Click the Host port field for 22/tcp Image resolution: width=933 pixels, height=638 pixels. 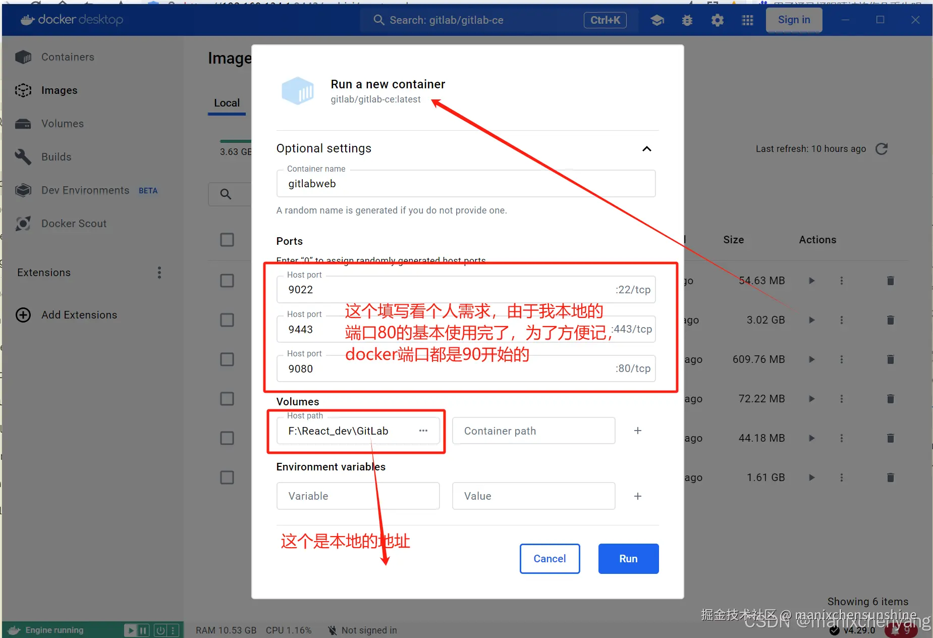(466, 290)
